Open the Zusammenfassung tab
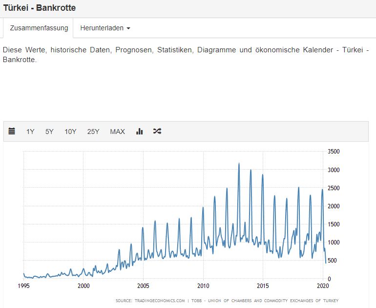The height and width of the screenshot is (308, 376). pyautogui.click(x=38, y=28)
